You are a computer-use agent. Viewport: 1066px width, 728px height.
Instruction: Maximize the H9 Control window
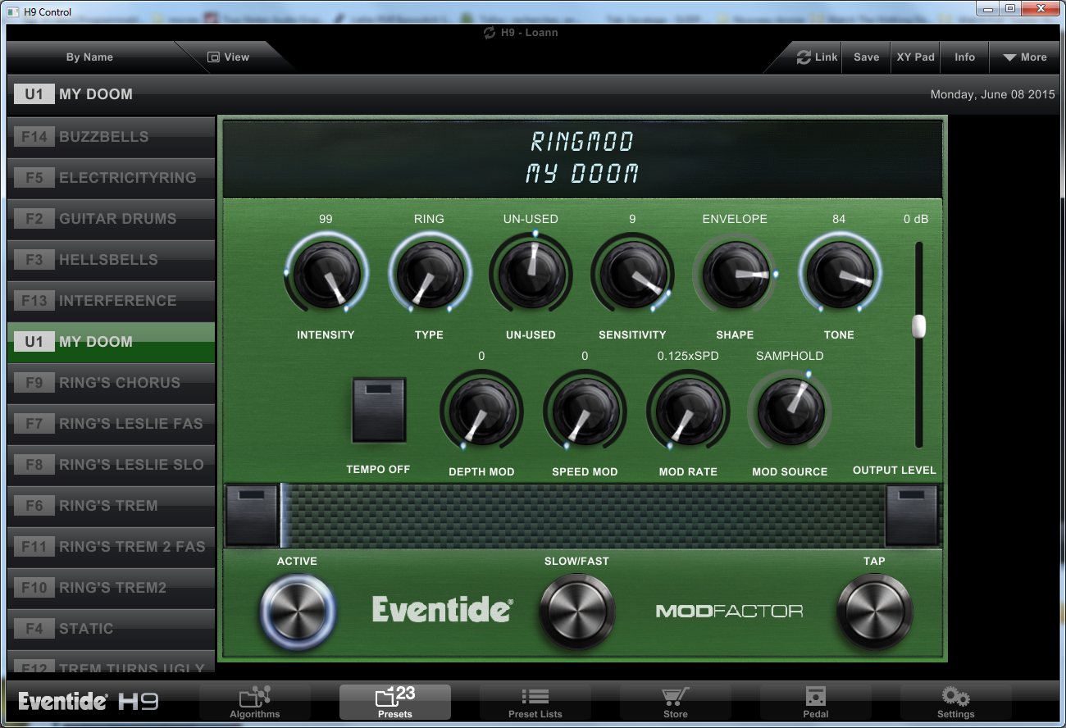(x=1010, y=9)
